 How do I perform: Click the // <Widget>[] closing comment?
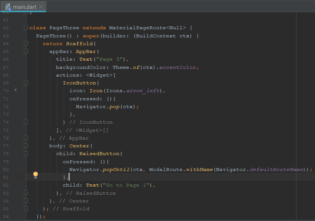click(x=87, y=130)
